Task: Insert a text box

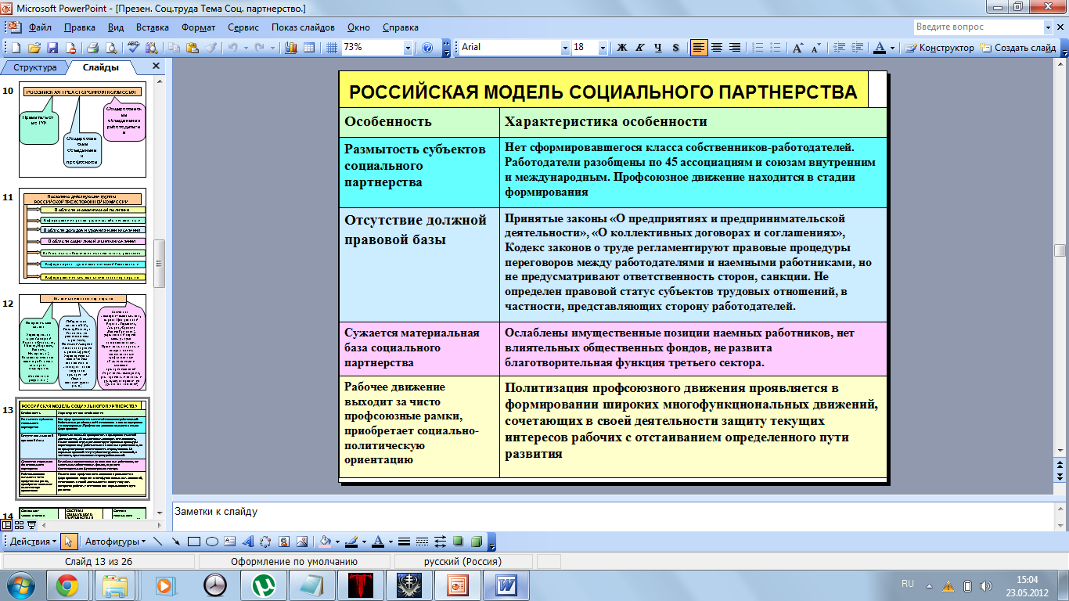Action: (x=229, y=542)
